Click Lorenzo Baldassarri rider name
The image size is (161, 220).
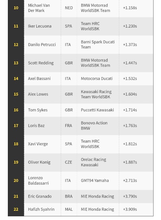pyautogui.click(x=38, y=181)
